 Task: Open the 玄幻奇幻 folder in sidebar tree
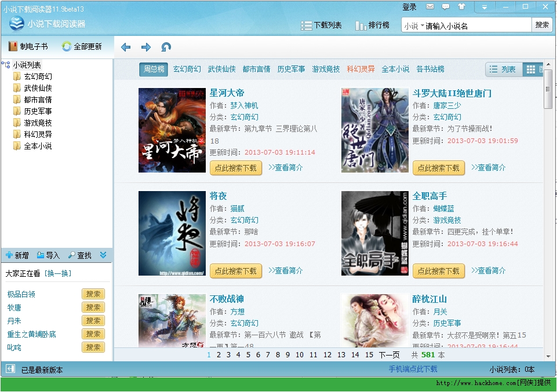pyautogui.click(x=38, y=76)
